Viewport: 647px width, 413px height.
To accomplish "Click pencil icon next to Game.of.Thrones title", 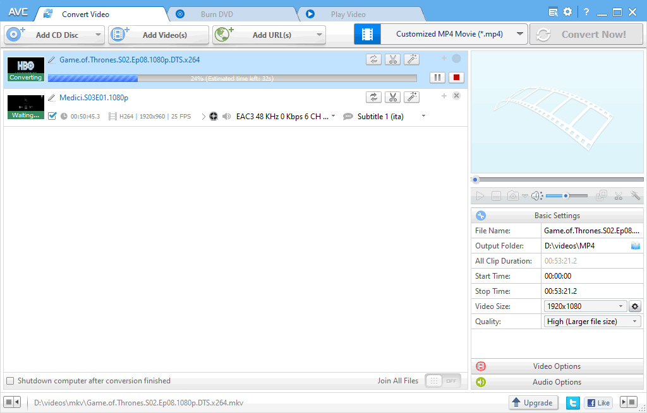I will (x=52, y=60).
